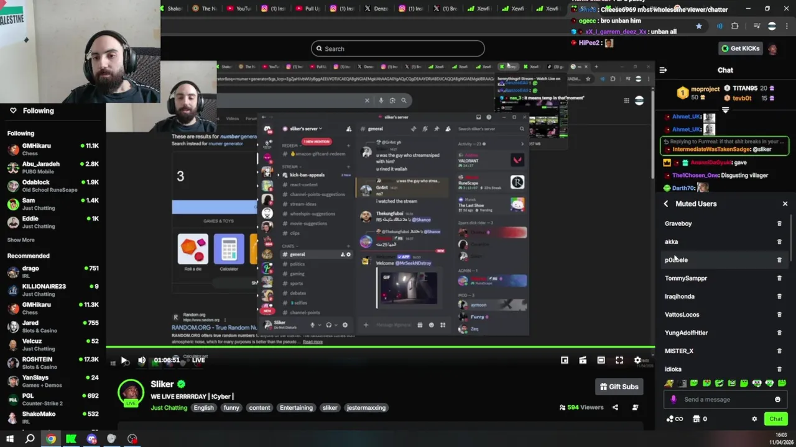
Task: Open the Chrome three-dot menu
Action: tap(787, 26)
